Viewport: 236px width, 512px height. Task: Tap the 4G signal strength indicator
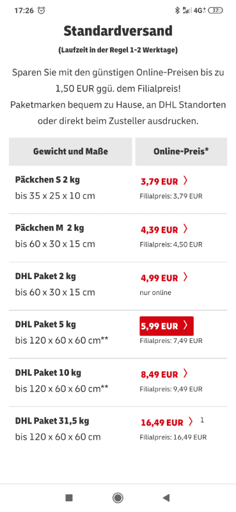200,10
